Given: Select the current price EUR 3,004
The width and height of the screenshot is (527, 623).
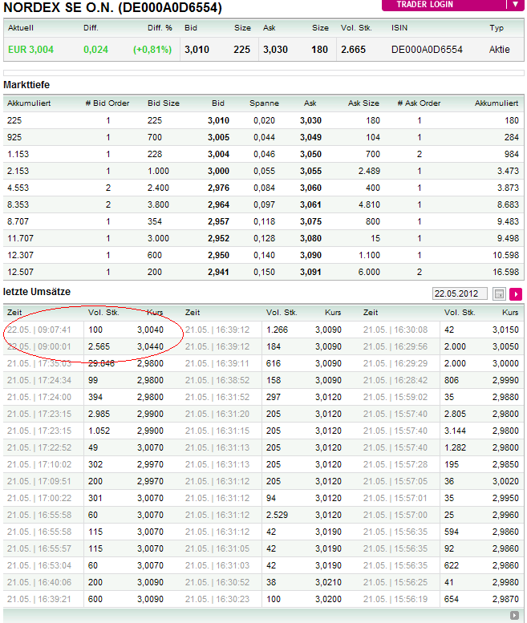Looking at the screenshot, I should click(30, 50).
